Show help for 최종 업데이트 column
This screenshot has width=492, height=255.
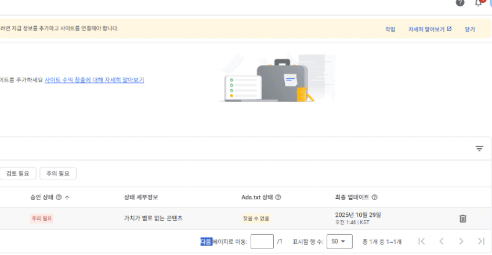374,198
